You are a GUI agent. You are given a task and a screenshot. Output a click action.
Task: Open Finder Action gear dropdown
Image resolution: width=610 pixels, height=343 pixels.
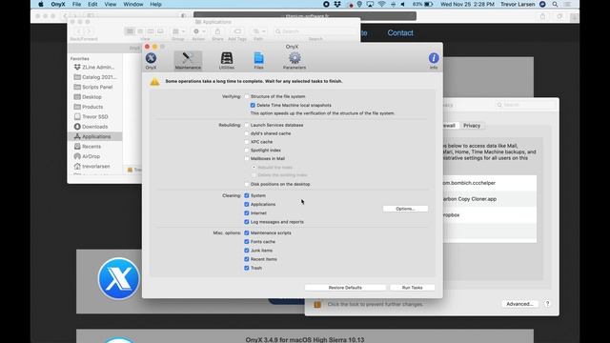point(199,31)
